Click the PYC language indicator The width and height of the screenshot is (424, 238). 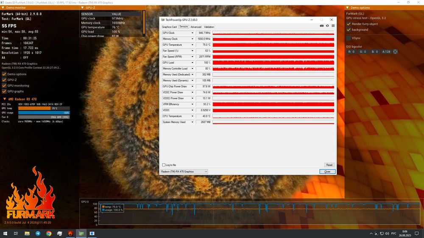tap(394, 233)
